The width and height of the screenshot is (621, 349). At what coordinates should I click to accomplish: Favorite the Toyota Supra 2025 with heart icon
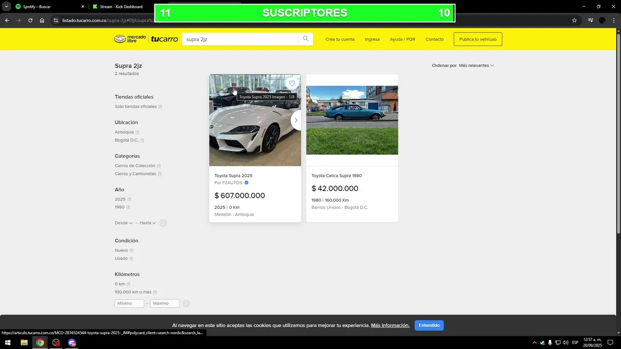pyautogui.click(x=292, y=83)
